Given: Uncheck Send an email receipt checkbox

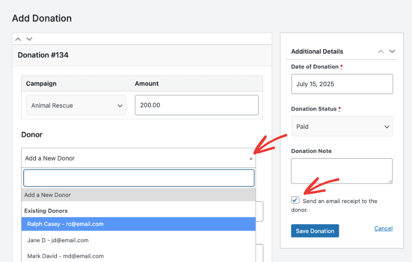Looking at the screenshot, I should [x=295, y=200].
